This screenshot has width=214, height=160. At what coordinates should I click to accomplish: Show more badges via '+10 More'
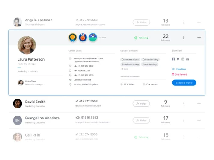coord(102,38)
